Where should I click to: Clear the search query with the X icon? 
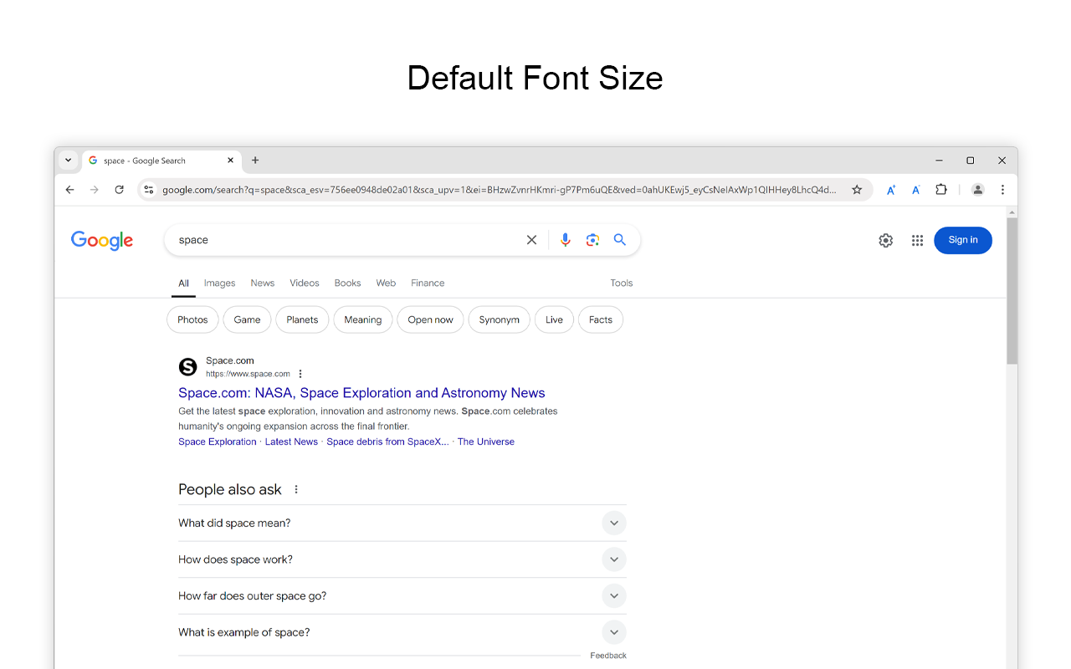(531, 239)
